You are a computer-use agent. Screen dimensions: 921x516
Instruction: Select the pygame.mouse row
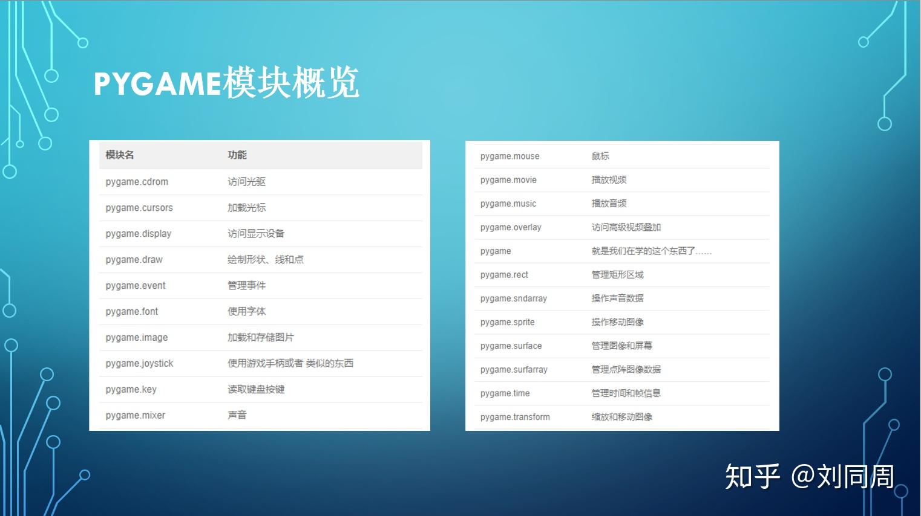pyautogui.click(x=510, y=156)
